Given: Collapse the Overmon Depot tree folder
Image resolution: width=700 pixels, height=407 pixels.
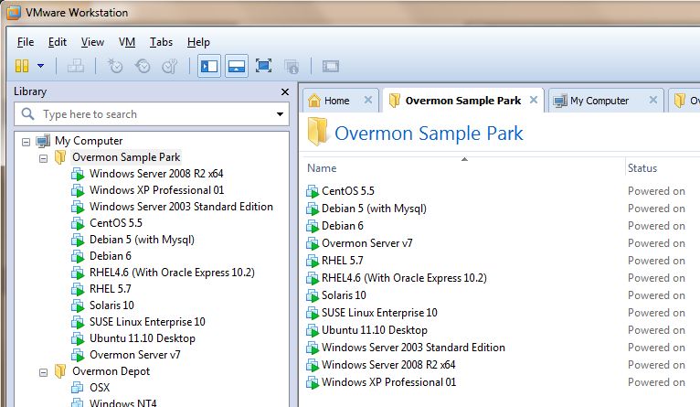Looking at the screenshot, I should (x=43, y=372).
